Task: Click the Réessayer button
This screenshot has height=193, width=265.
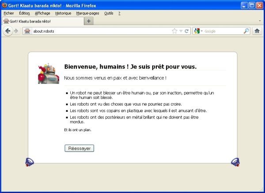Action: (x=79, y=148)
